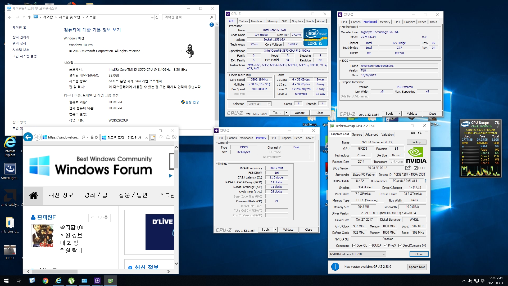This screenshot has height=286, width=508.
Task: Click 로그아웃 button on Windows Forum
Action: pos(99,217)
